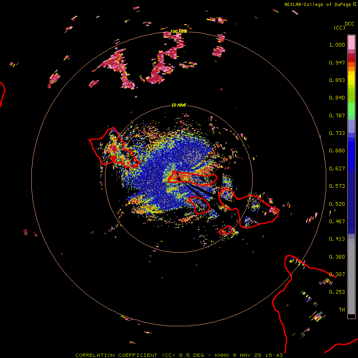Click the [CC] label above the legend
Viewport: 358px width, 358px height.
[x=339, y=27]
